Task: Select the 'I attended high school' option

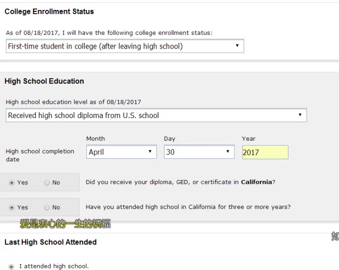Action: 12,267
